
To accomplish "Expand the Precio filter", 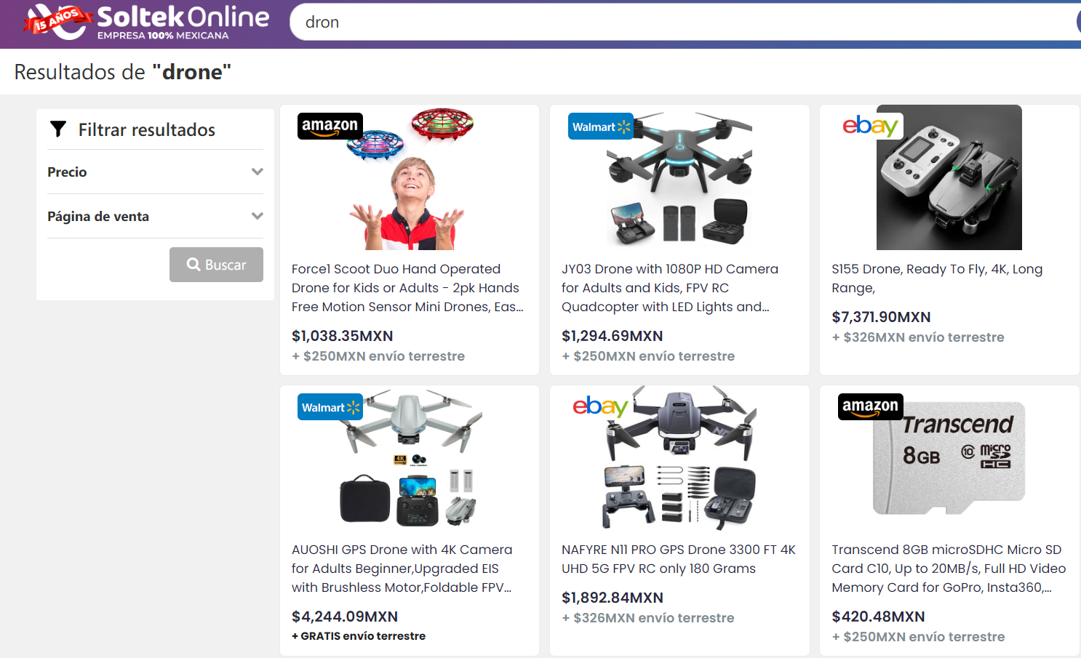I will (155, 172).
